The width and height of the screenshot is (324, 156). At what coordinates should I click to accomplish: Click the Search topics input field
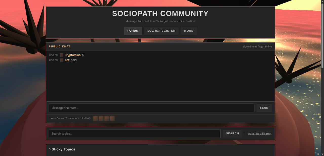click(x=135, y=133)
